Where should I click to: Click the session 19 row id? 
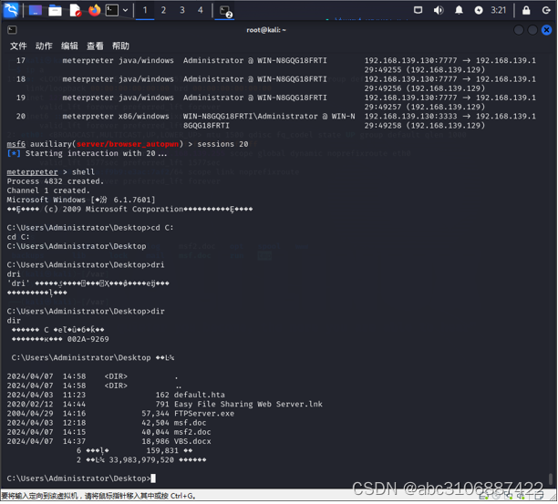pyautogui.click(x=21, y=98)
